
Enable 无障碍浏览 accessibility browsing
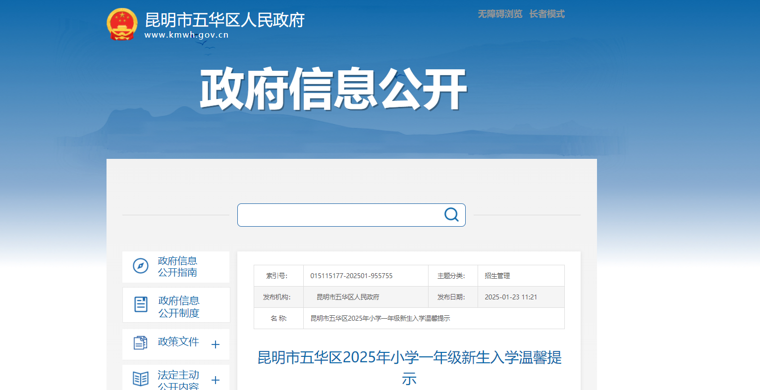[x=500, y=14]
